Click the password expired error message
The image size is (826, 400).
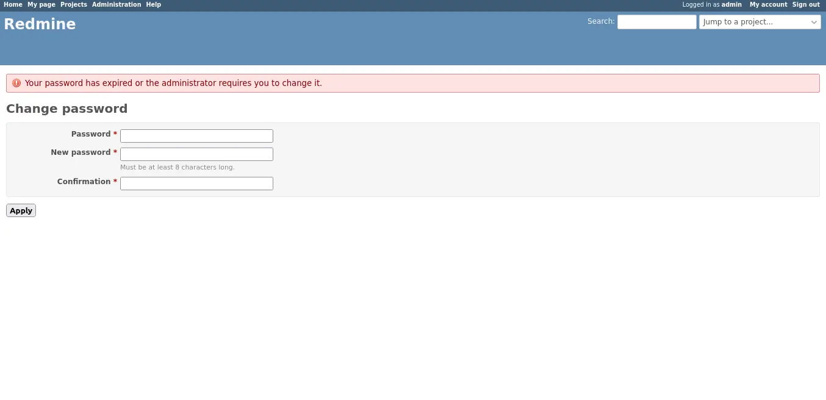pos(173,84)
